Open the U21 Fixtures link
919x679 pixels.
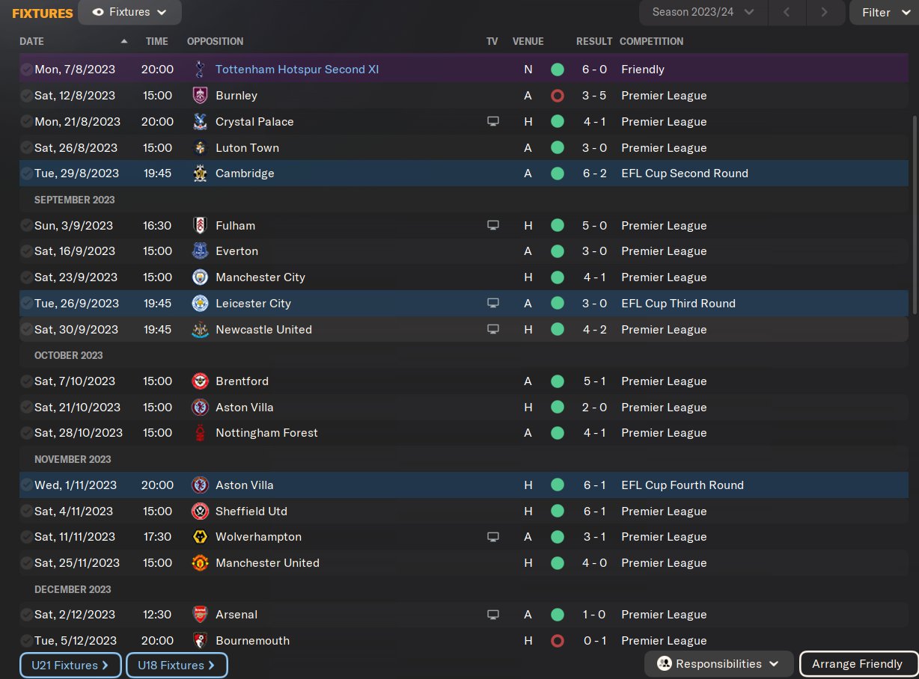[x=70, y=665]
